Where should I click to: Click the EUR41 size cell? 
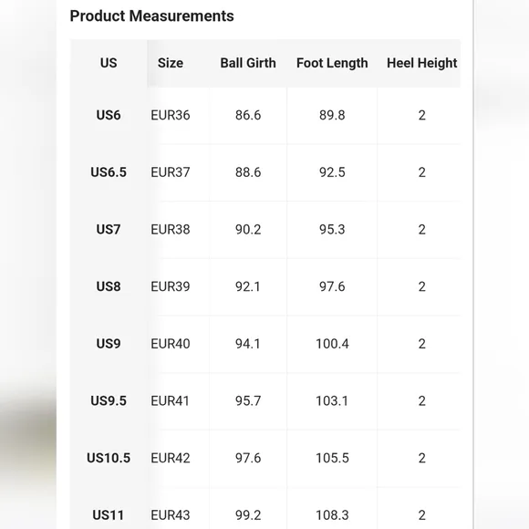[x=170, y=401]
